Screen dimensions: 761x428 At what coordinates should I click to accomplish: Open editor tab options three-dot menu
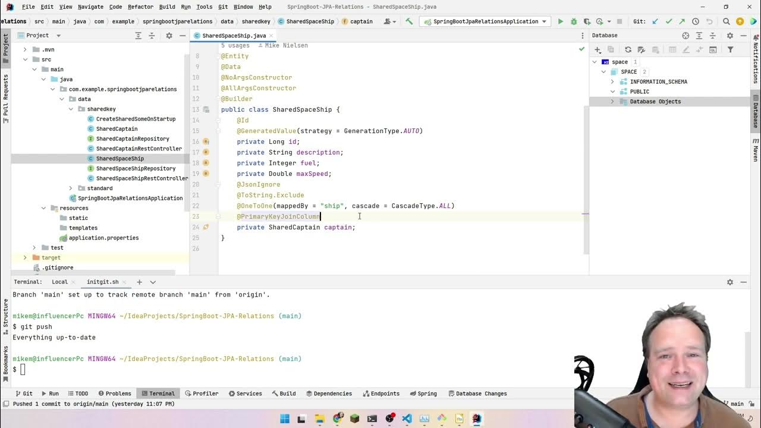pyautogui.click(x=583, y=36)
